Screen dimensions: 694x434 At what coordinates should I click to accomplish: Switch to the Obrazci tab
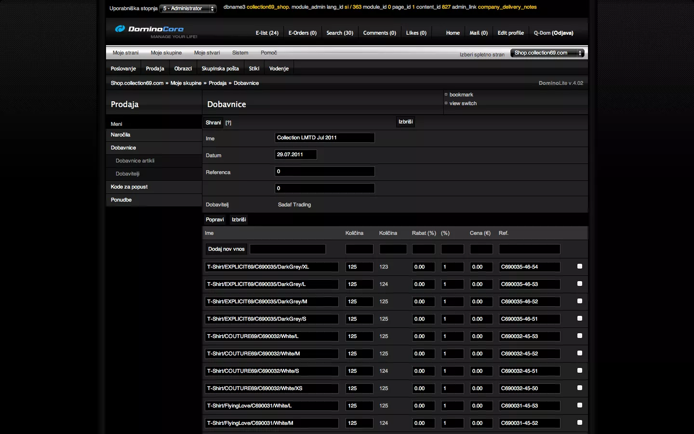pos(183,68)
